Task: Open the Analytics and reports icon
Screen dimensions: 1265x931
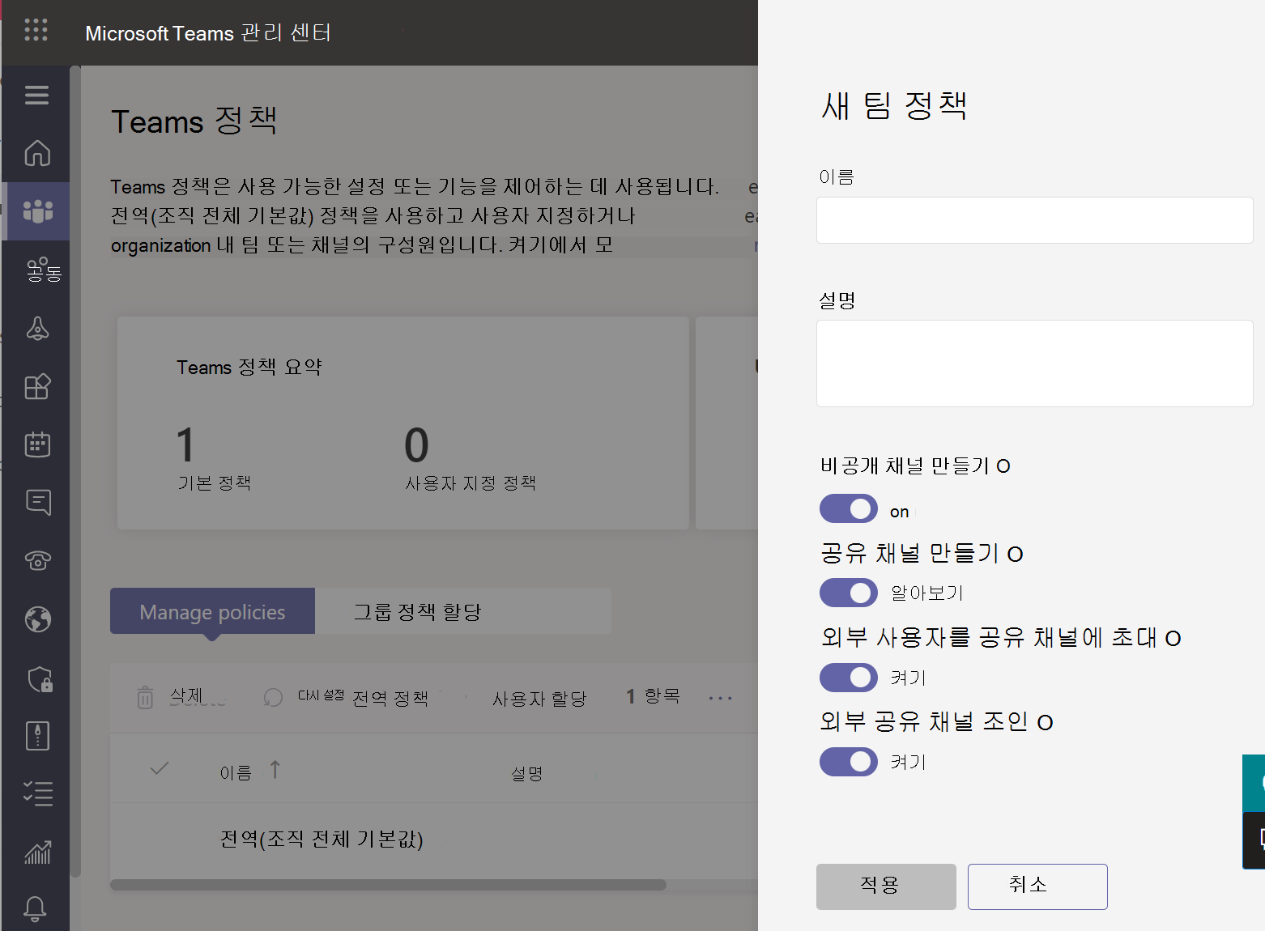Action: [x=38, y=852]
